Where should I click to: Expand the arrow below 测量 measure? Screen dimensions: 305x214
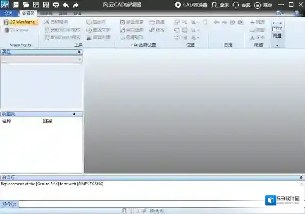[277, 45]
